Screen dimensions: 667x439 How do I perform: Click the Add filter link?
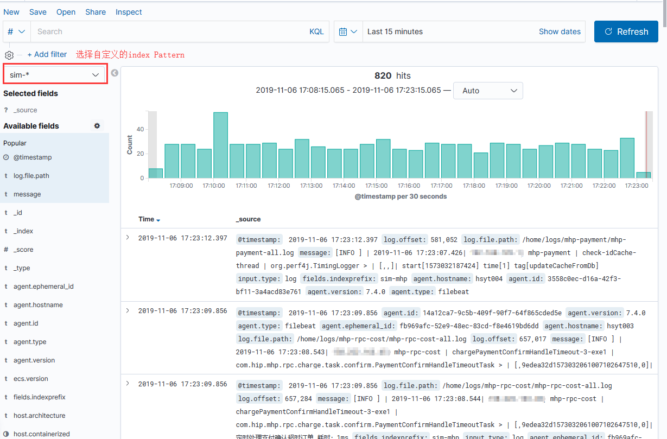(x=47, y=54)
